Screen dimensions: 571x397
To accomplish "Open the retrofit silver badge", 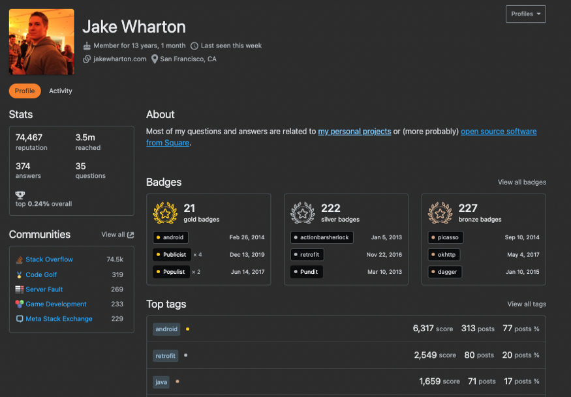I will point(307,255).
